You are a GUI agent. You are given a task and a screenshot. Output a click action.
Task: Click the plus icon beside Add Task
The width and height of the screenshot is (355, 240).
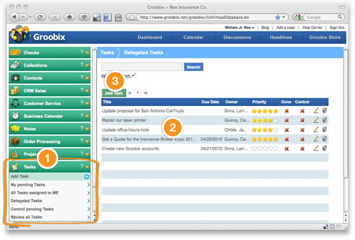pos(87,177)
